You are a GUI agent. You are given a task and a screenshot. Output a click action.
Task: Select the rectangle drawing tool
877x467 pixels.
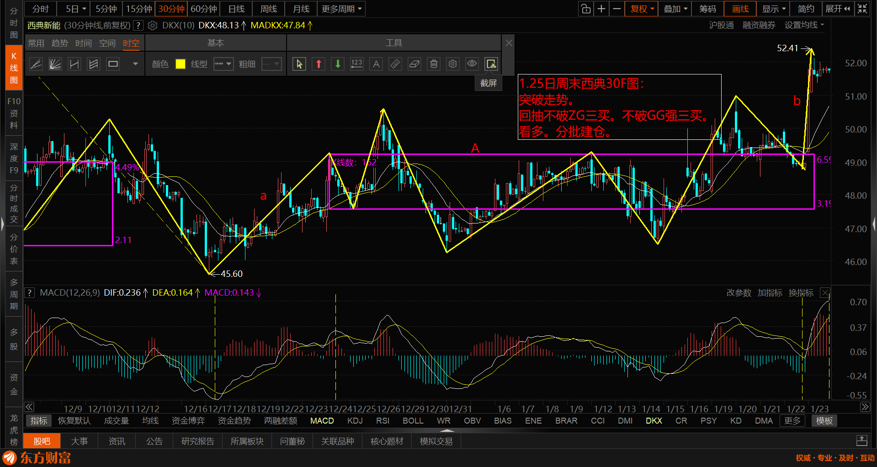coord(113,64)
